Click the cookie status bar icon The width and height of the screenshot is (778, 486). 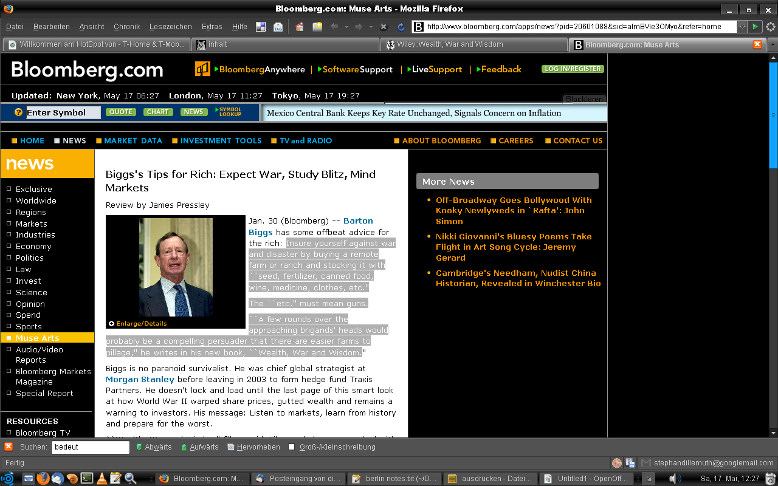coord(617,463)
